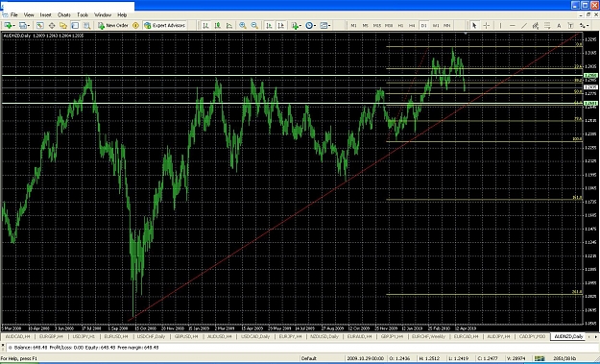This screenshot has width=600, height=364.
Task: Open the Navigator panel
Action: pos(63,25)
